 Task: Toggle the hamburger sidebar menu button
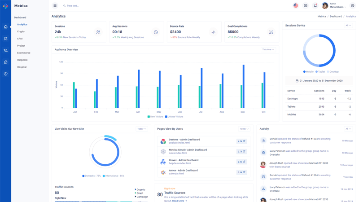tap(55, 6)
